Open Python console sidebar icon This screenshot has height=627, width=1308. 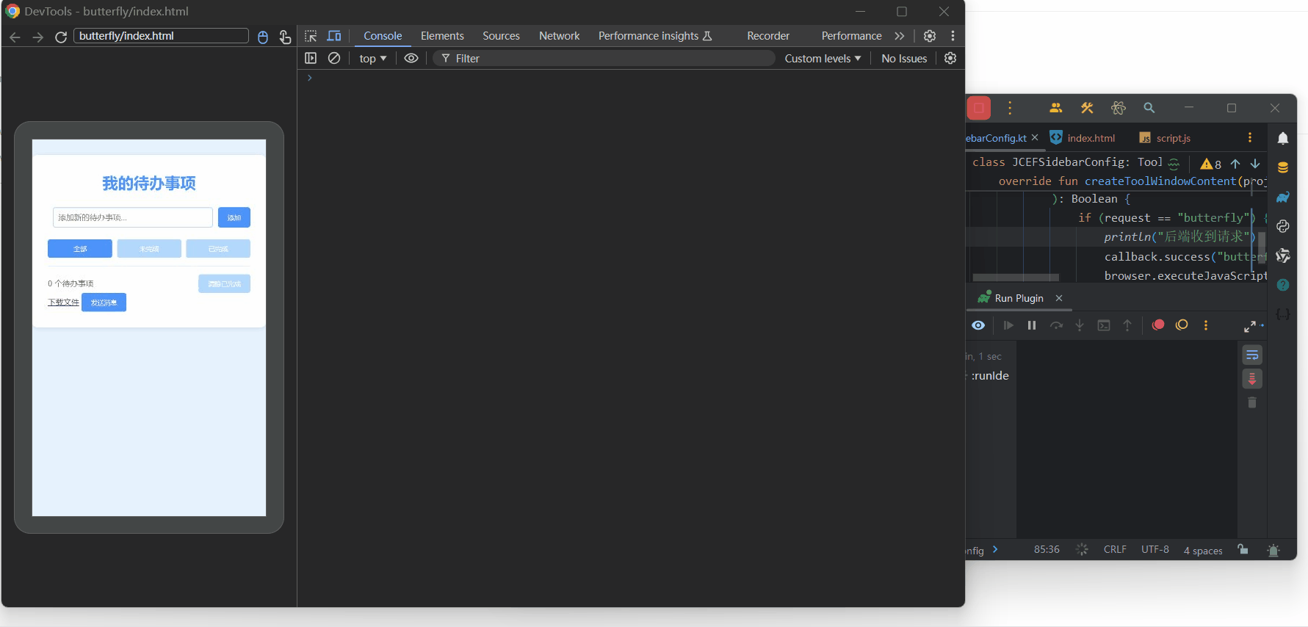1283,226
